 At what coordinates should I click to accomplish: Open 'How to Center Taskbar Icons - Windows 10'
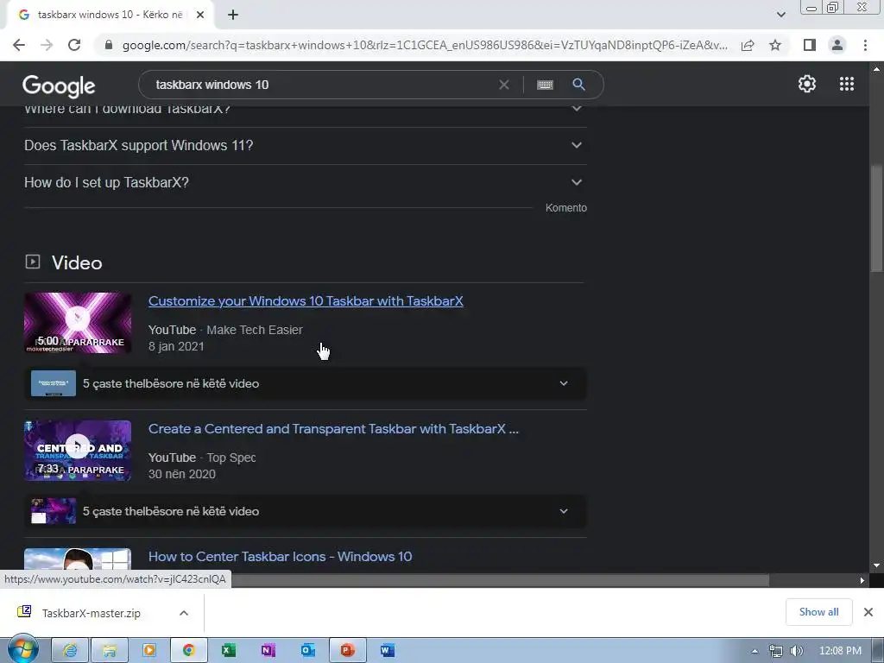click(281, 557)
